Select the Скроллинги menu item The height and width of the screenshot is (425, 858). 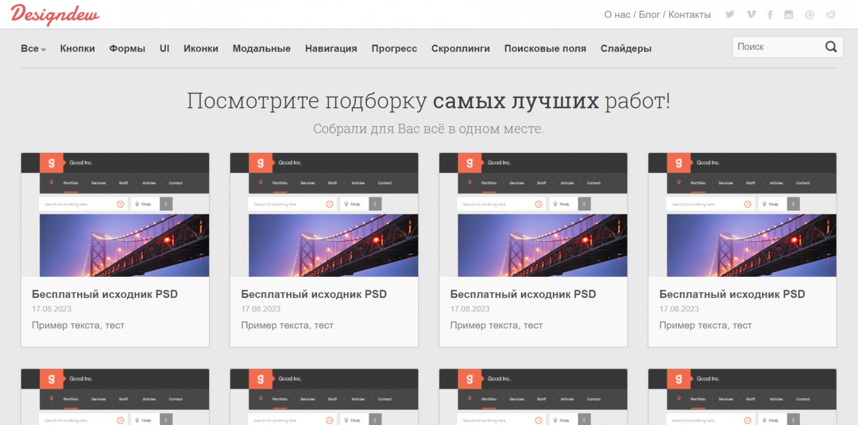(461, 48)
